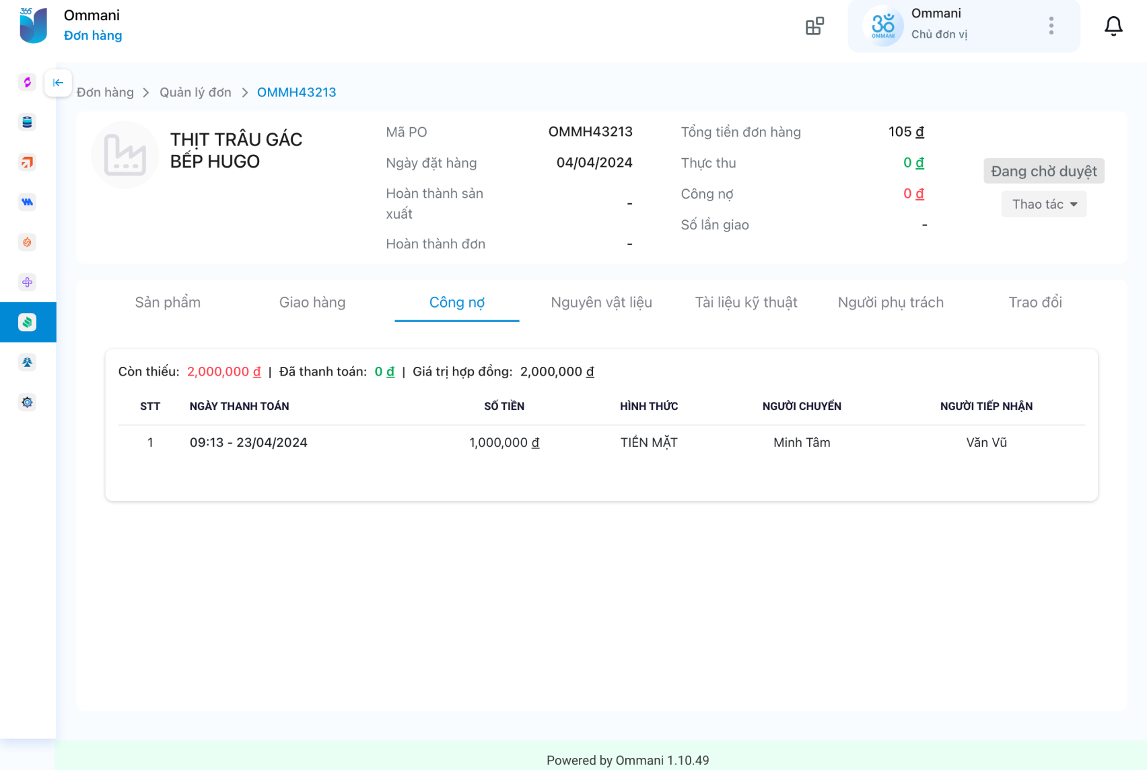
Task: Click the blue pine tree sidebar icon
Action: (x=27, y=363)
